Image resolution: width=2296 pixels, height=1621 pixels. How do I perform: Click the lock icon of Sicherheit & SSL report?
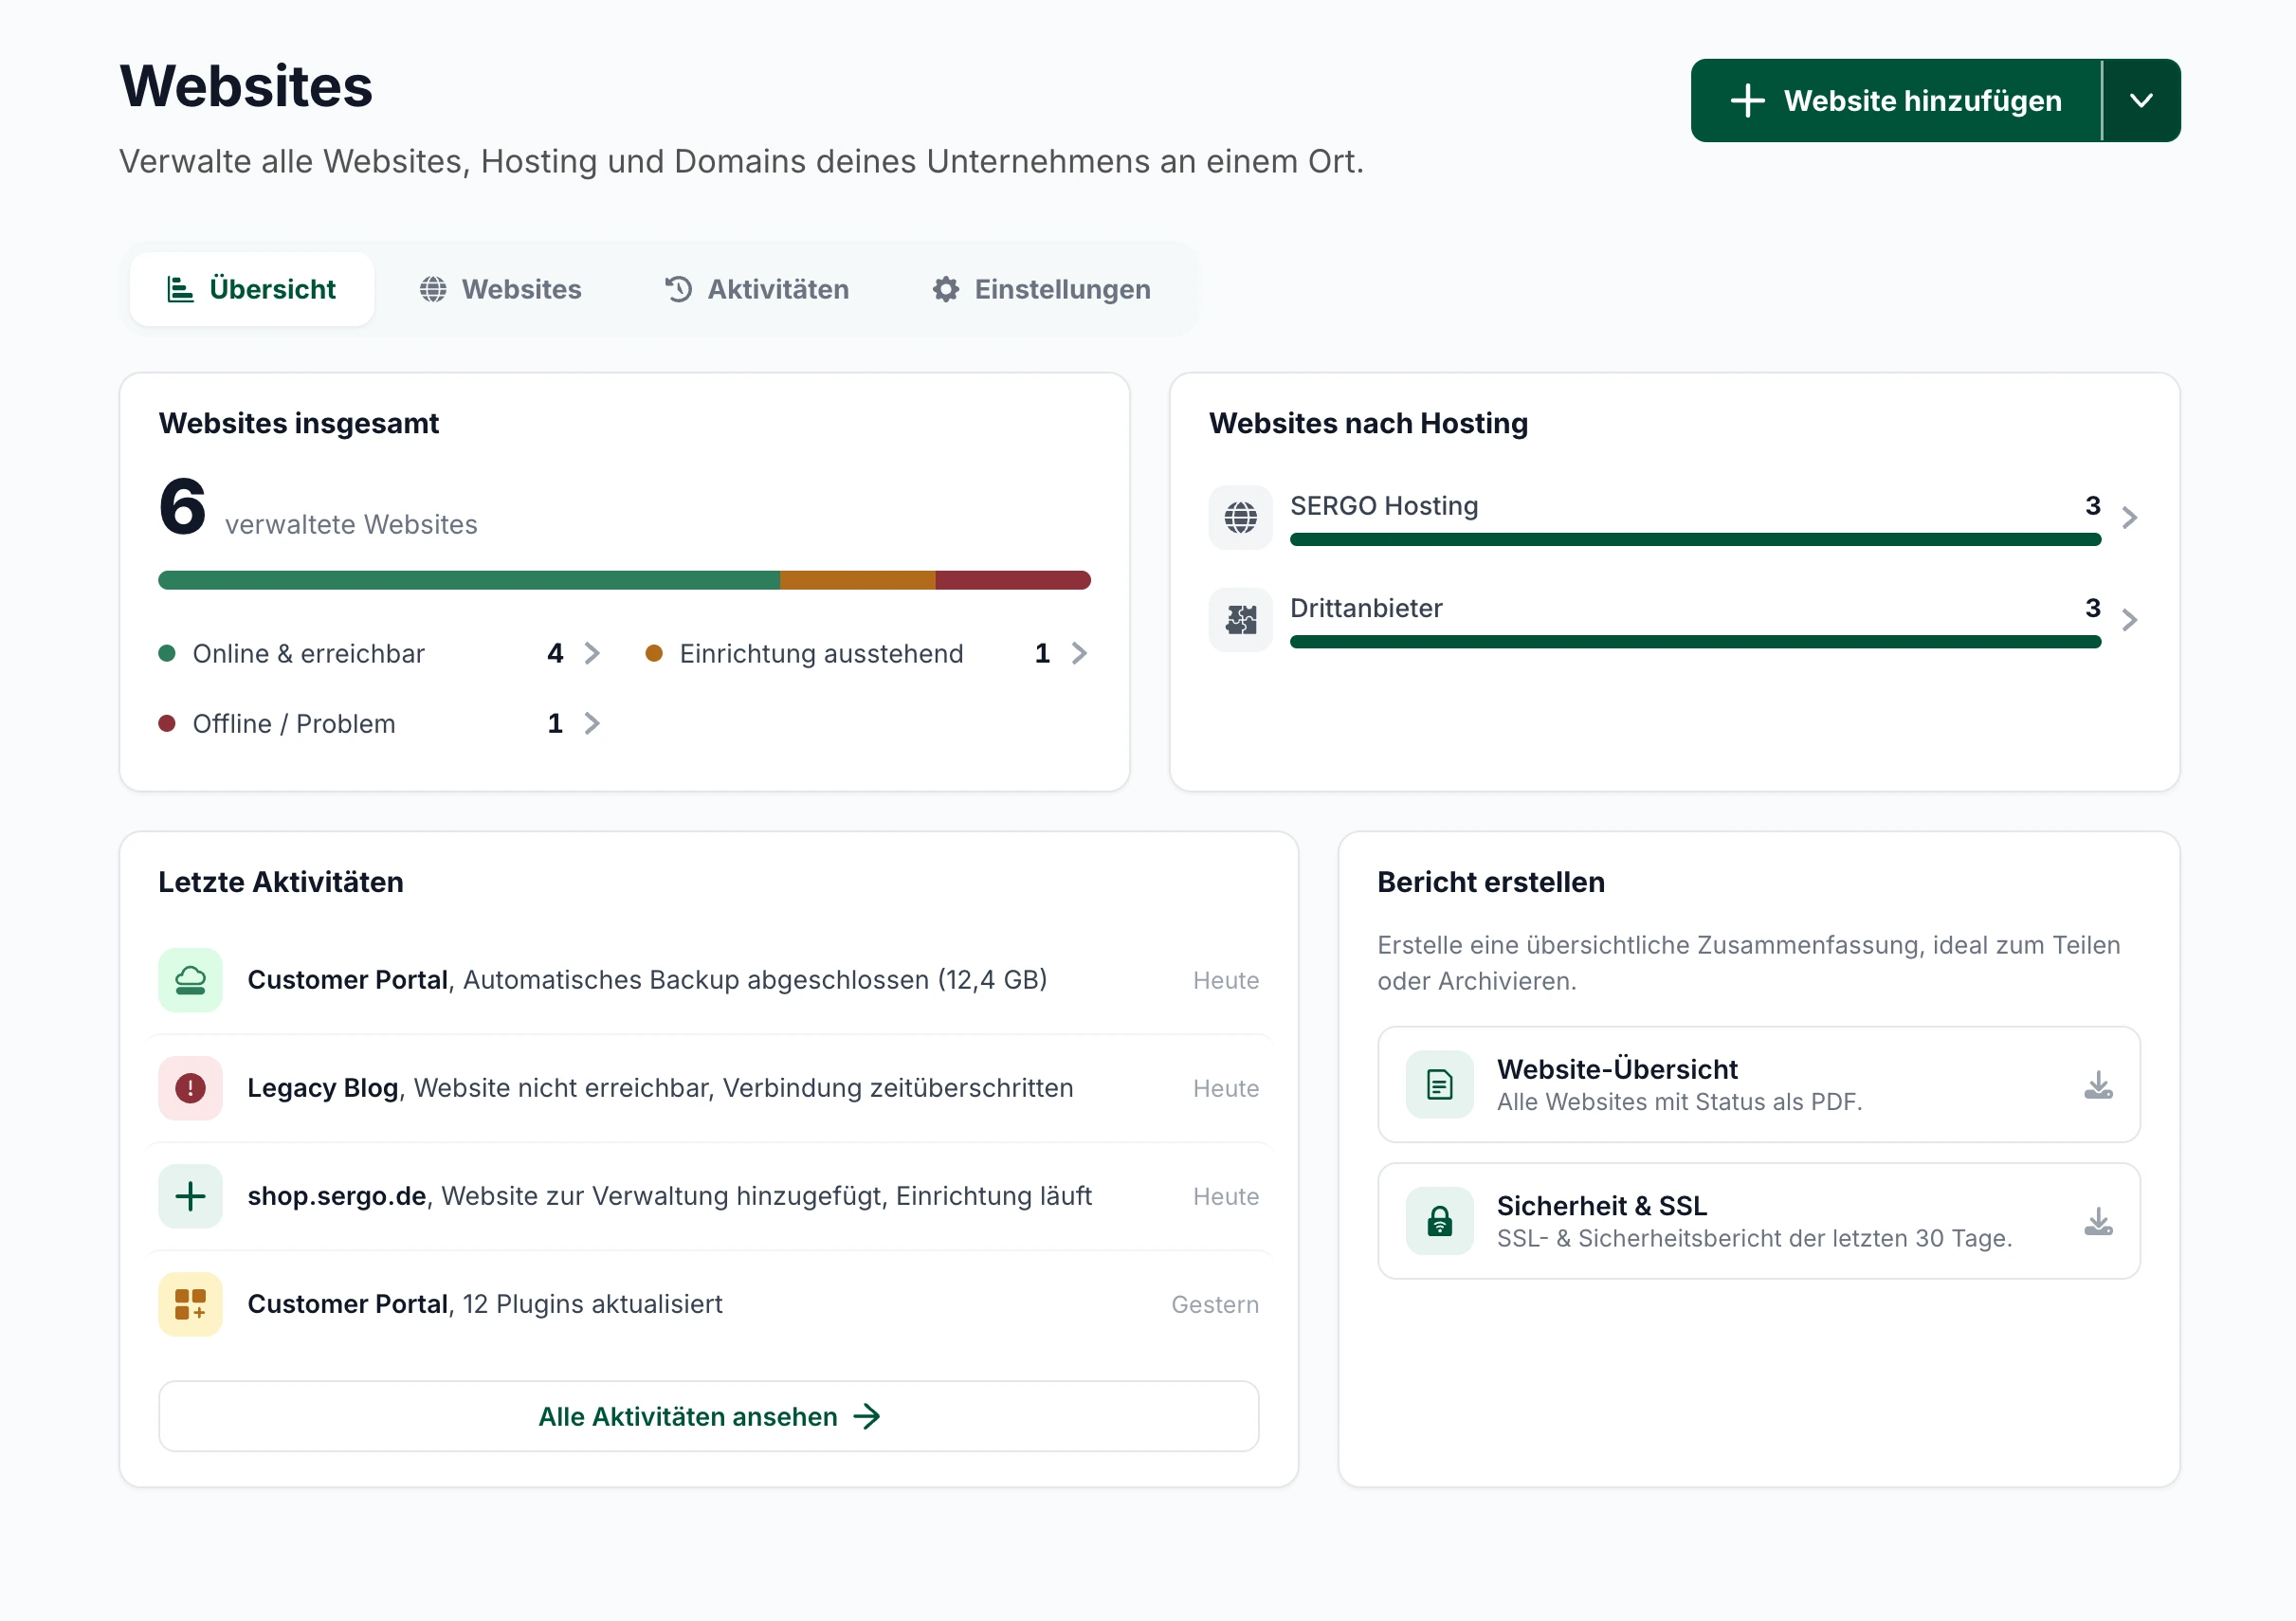click(1440, 1221)
